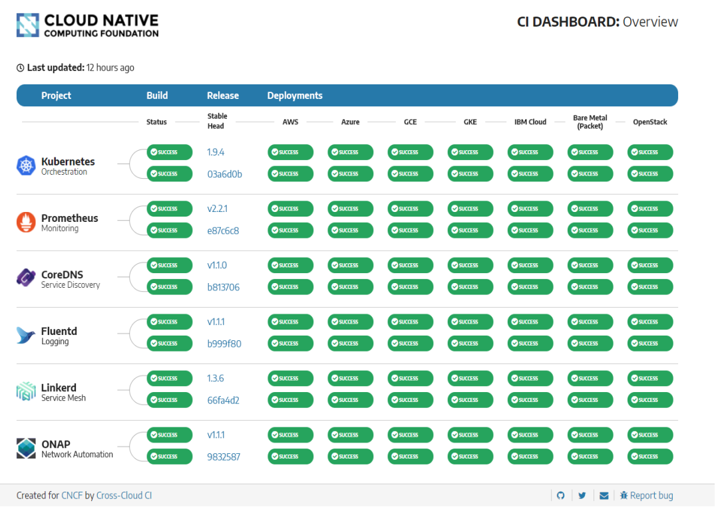Open Kubernetes head commit 03a6d0b
Image resolution: width=716 pixels, height=509 pixels.
pos(225,174)
